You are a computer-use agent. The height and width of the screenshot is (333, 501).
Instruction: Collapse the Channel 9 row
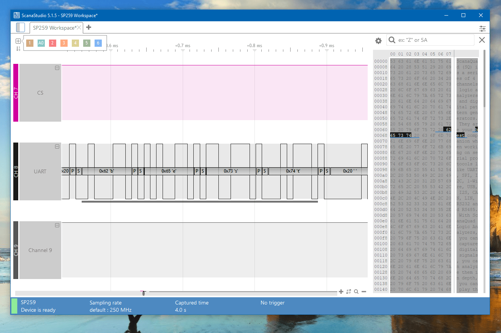tap(57, 225)
